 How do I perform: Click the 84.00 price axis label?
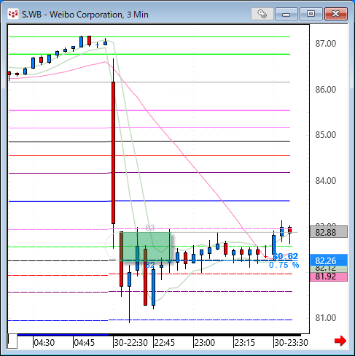(326, 181)
